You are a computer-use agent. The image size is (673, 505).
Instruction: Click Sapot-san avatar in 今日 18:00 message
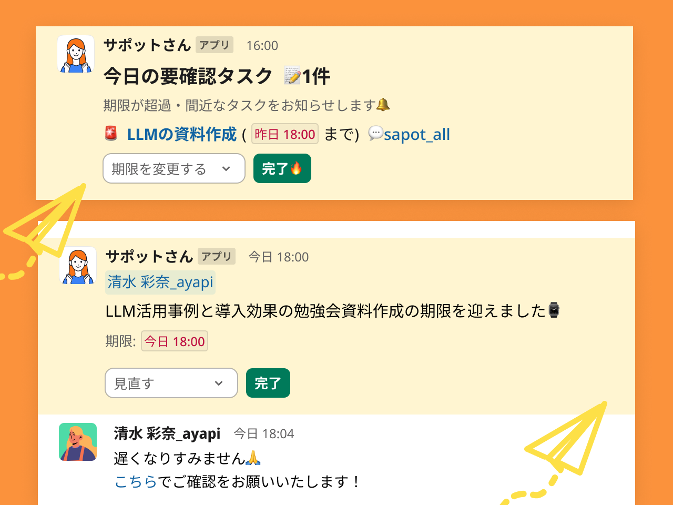click(x=78, y=266)
